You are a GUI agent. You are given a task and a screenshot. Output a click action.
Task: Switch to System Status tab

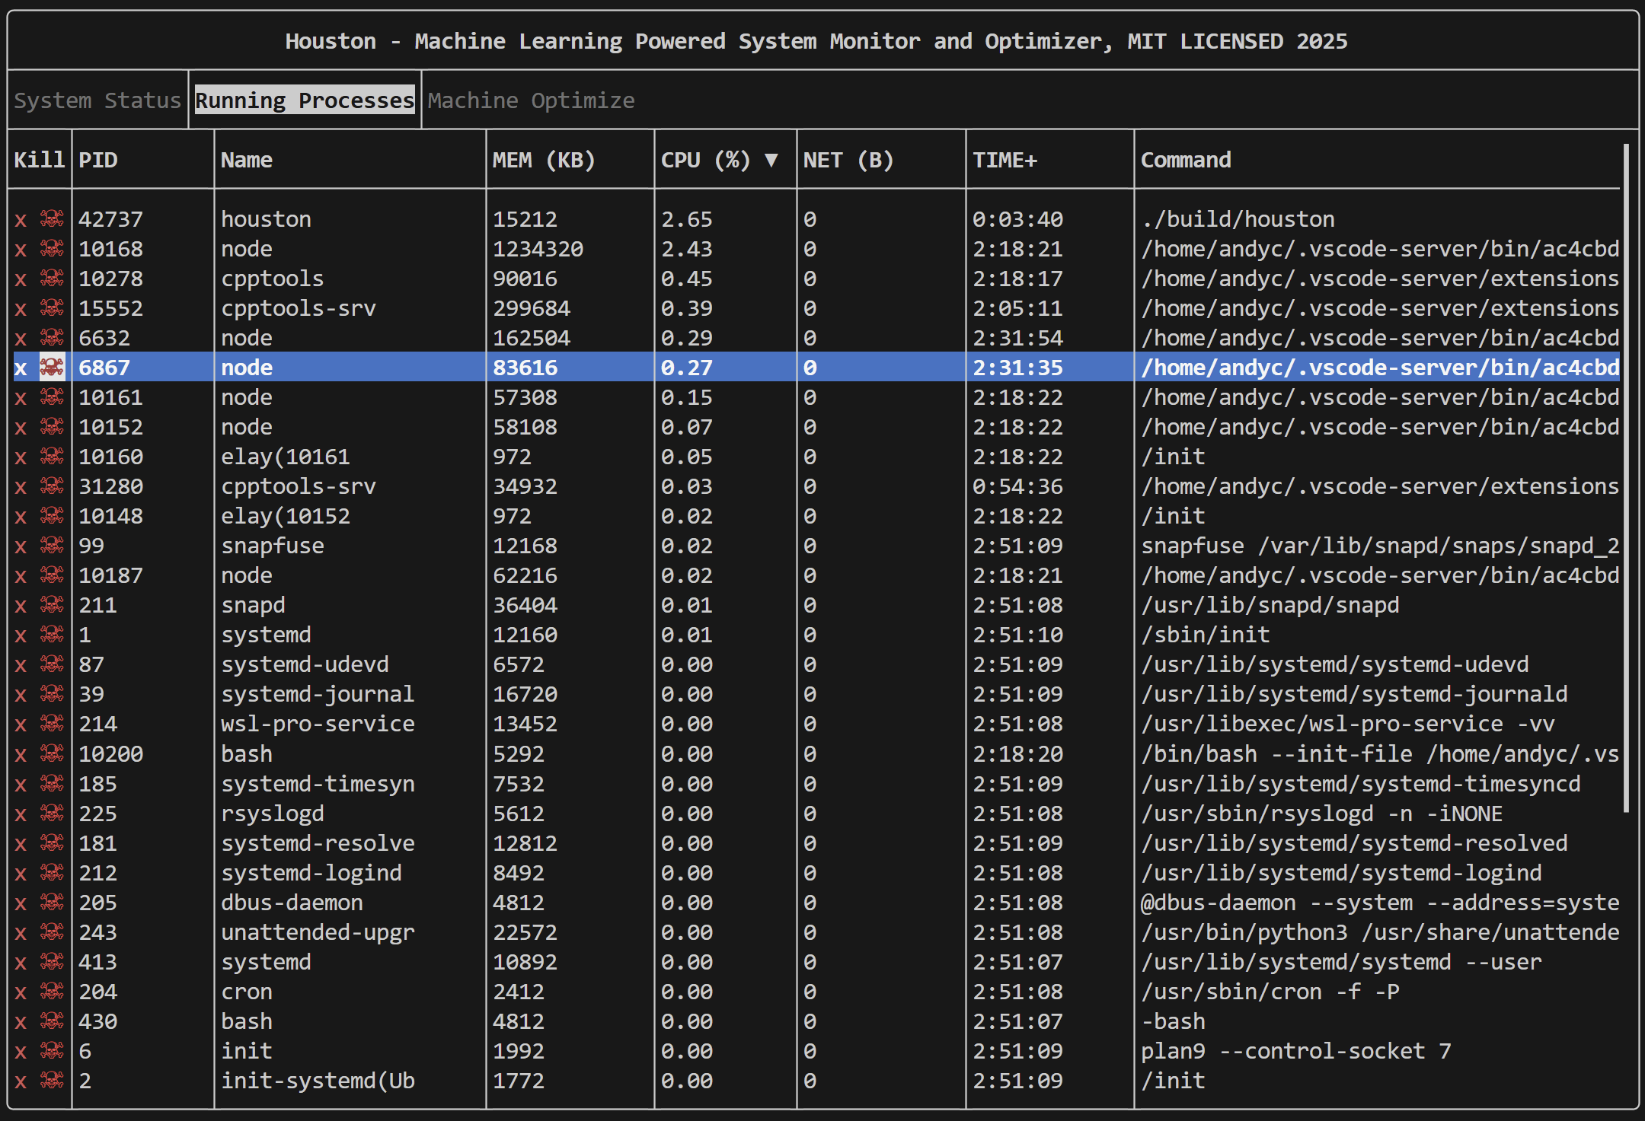coord(97,100)
